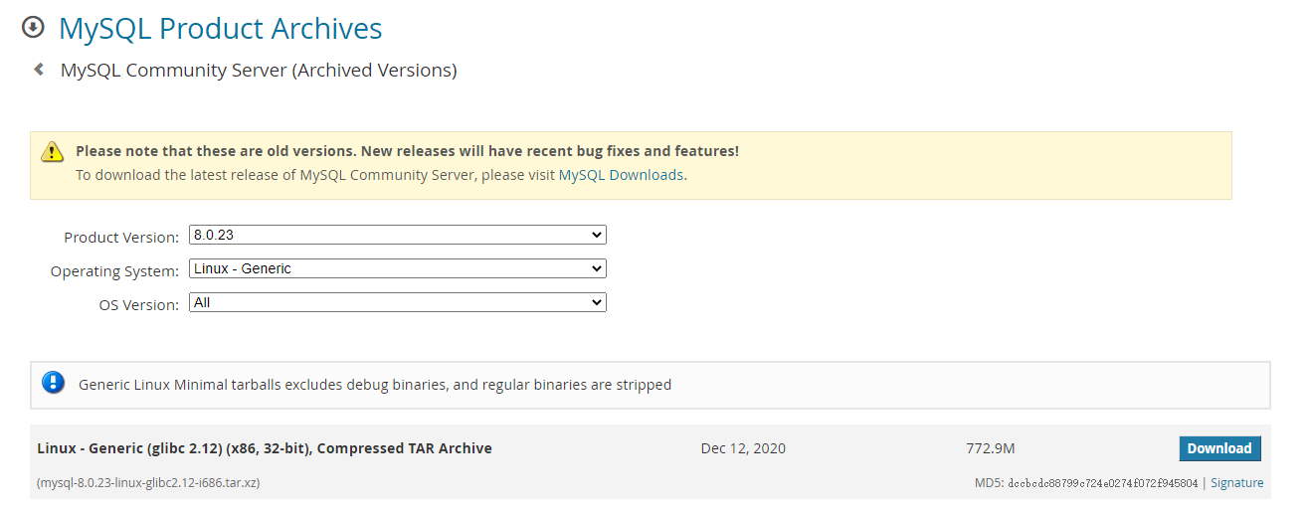
Task: Follow the MySQL Downloads link
Action: coord(621,175)
